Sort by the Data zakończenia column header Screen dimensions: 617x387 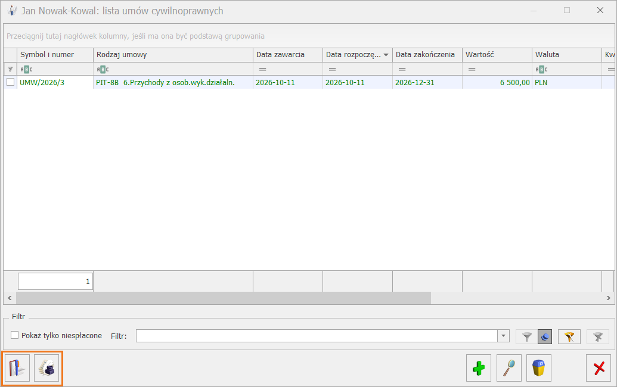[427, 55]
